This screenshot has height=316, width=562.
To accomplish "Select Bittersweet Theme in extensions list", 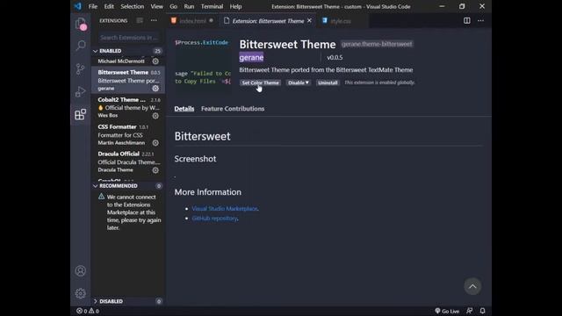I will (128, 80).
